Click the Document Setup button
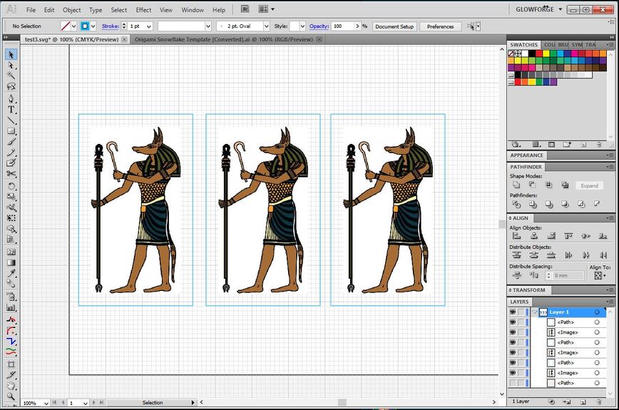Screen dimensions: 619x410 (x=394, y=26)
